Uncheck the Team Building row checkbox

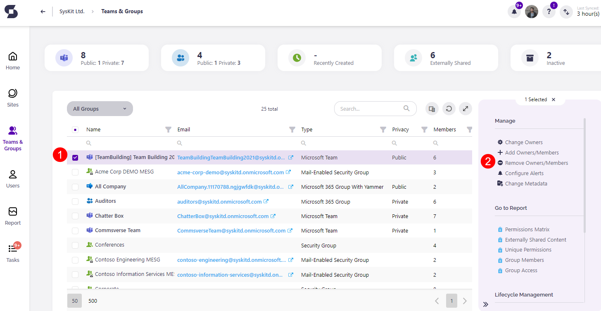75,157
